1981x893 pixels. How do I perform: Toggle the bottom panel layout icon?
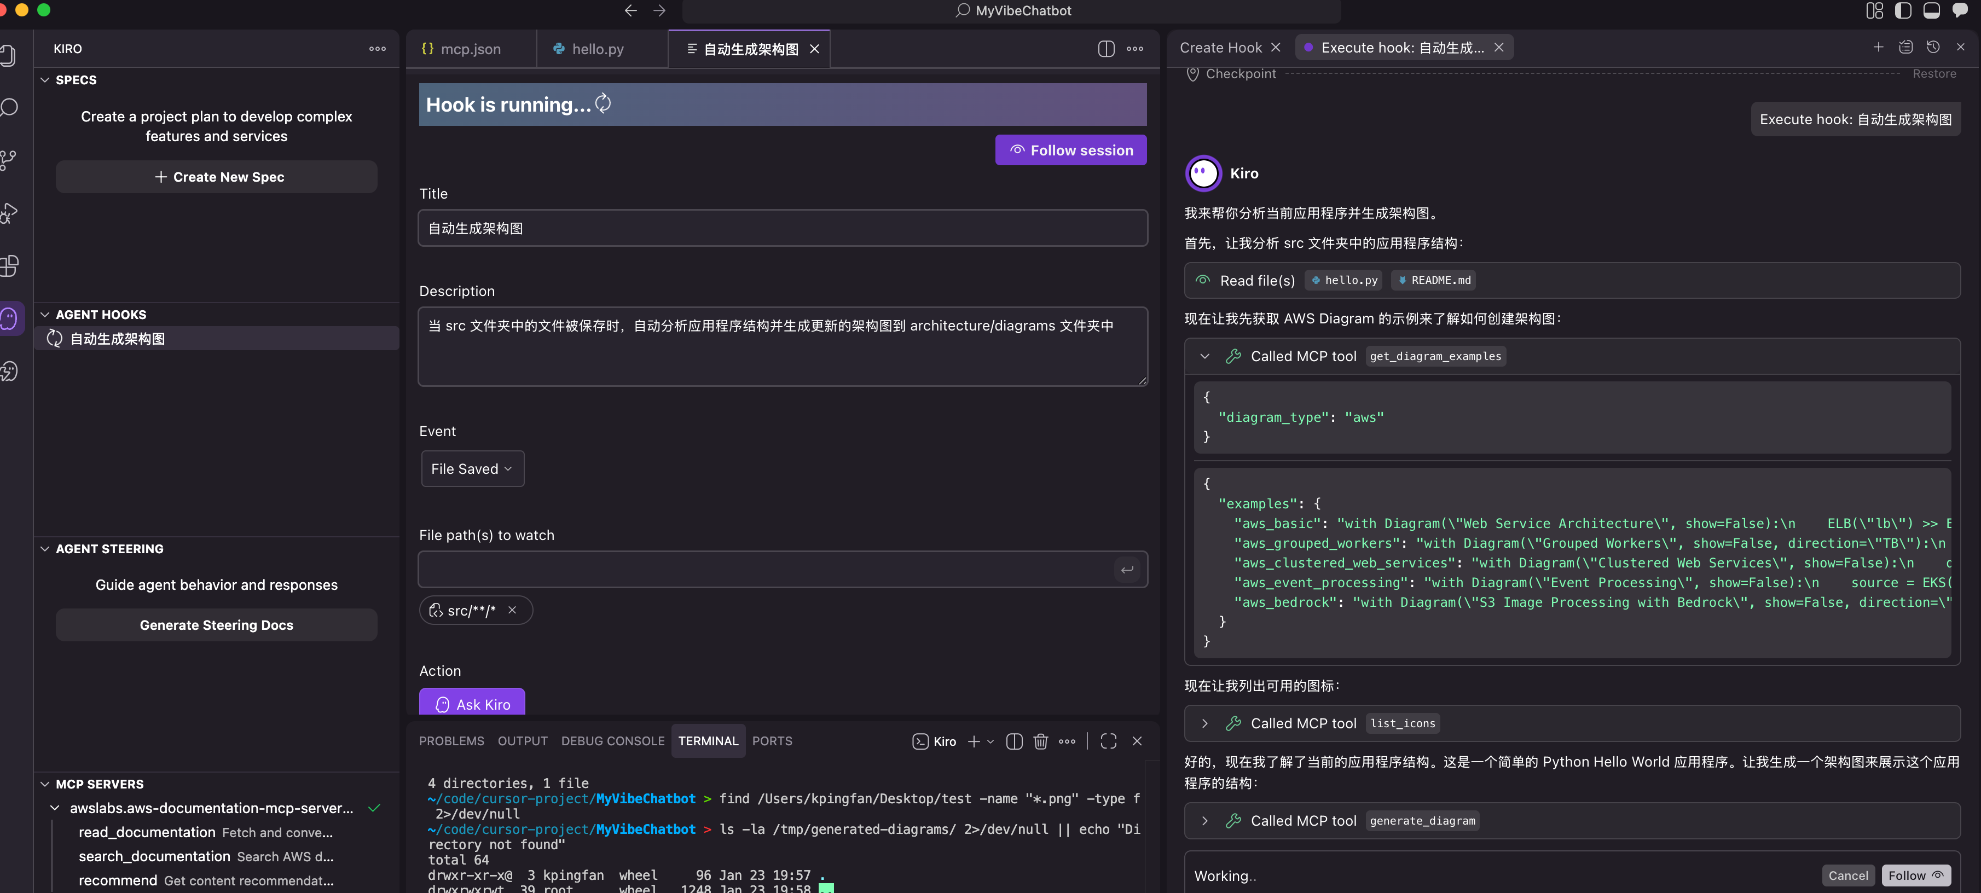tap(1931, 11)
